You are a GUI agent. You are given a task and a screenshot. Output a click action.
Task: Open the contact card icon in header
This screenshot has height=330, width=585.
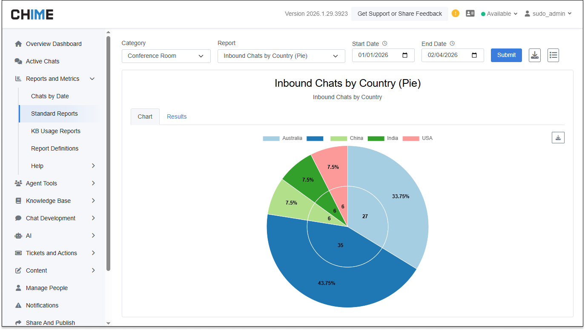[x=470, y=14]
